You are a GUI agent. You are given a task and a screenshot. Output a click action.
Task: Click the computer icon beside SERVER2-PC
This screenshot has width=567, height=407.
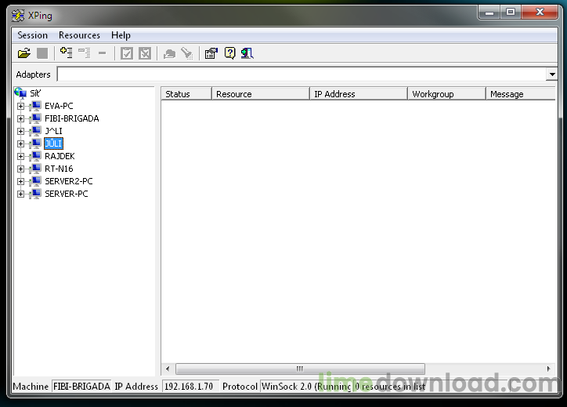pos(35,181)
